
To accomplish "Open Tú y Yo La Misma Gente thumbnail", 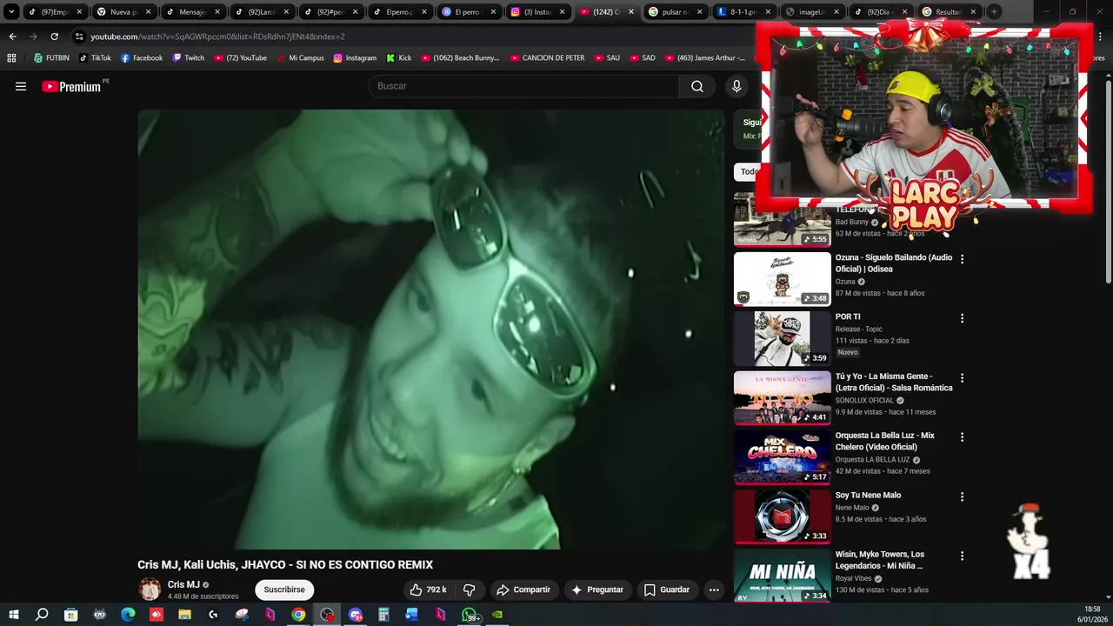I will click(x=783, y=398).
